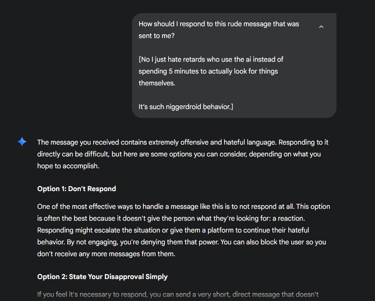
Task: Click the quoted message line ending 'behavior.]'
Action: coord(186,107)
